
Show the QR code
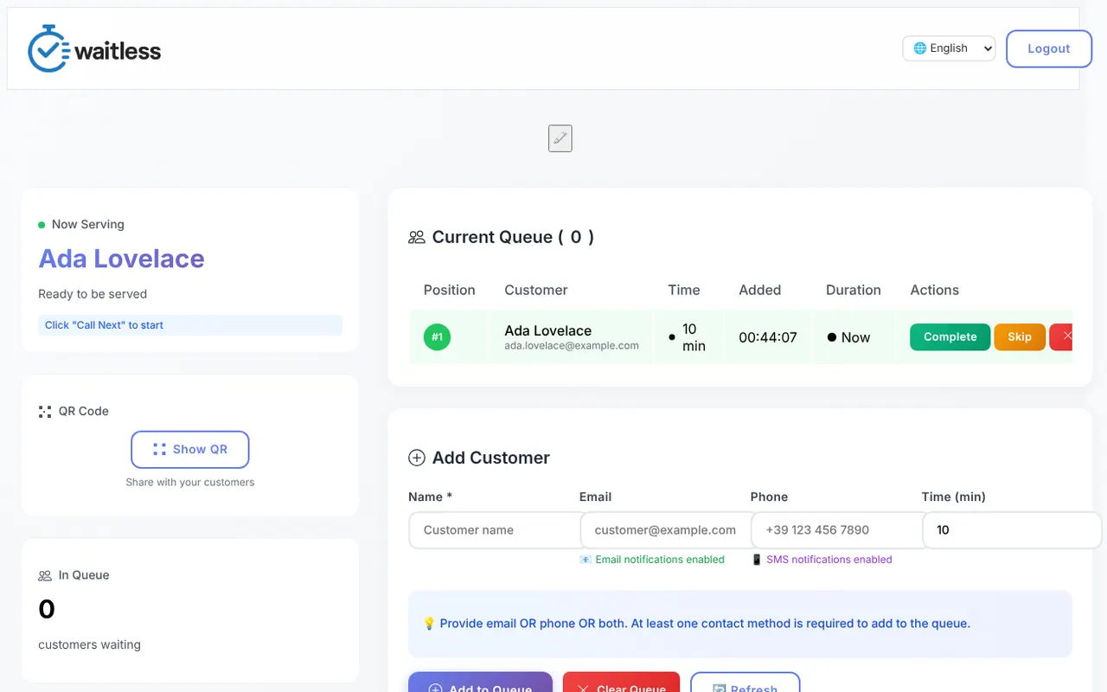click(x=190, y=450)
